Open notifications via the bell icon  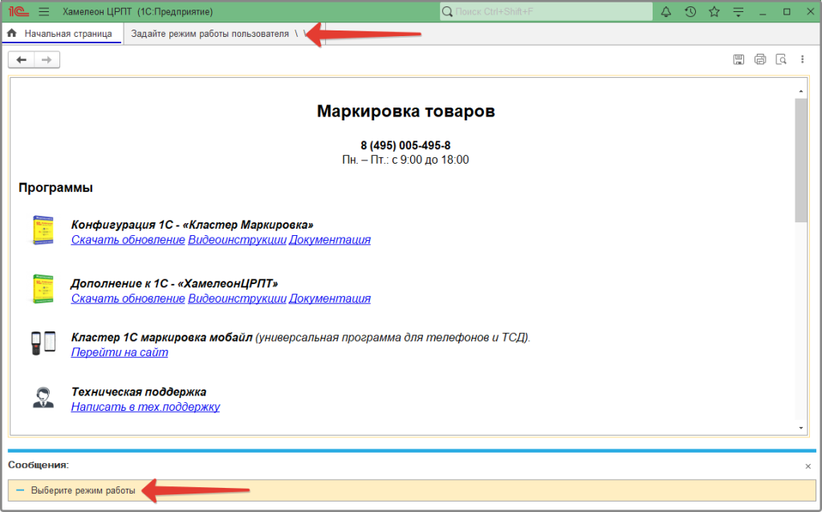[x=666, y=11]
